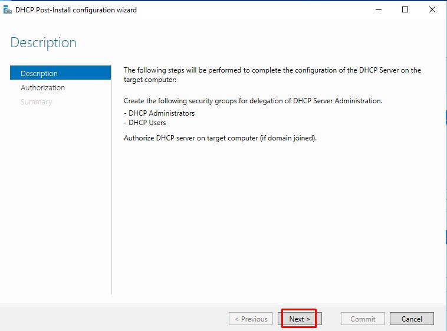
Task: Click the large 'Description' page heading
Action: pyautogui.click(x=43, y=42)
